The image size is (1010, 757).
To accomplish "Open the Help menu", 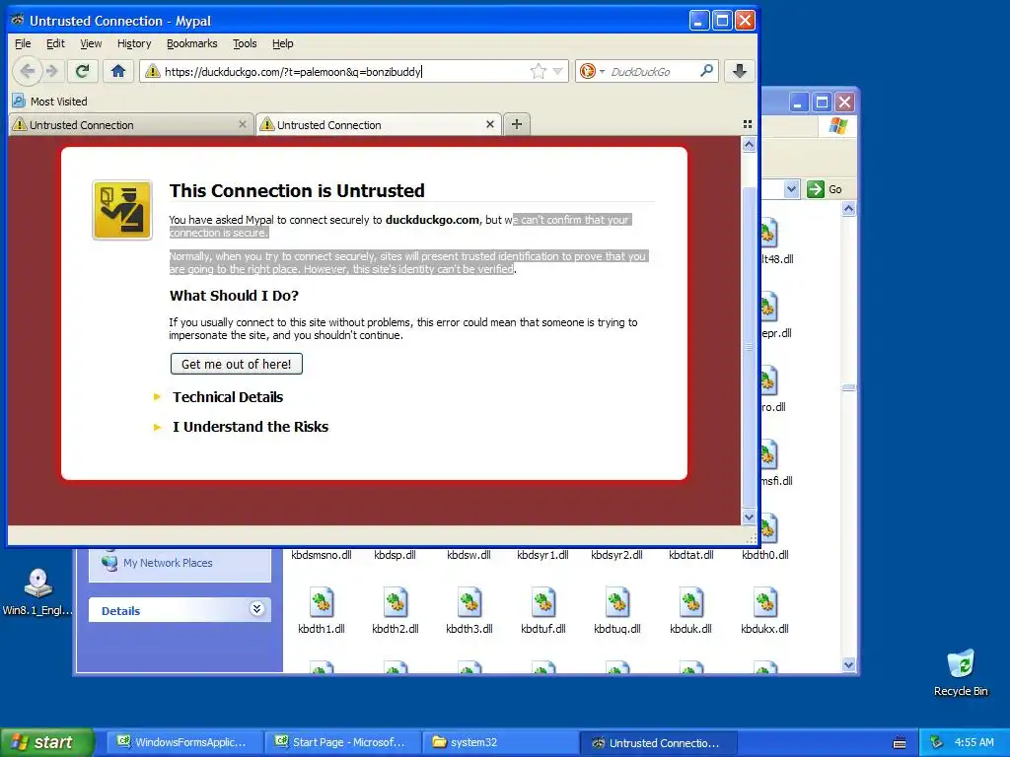I will [x=283, y=43].
